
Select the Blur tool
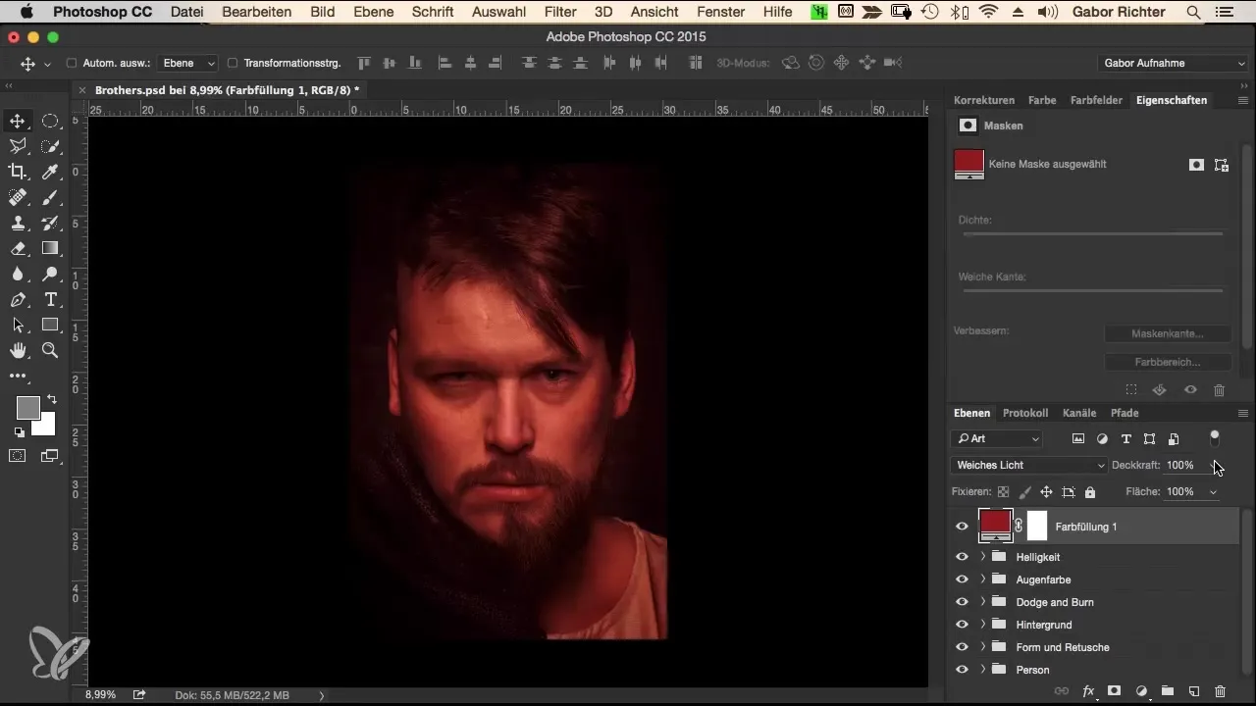click(x=18, y=275)
